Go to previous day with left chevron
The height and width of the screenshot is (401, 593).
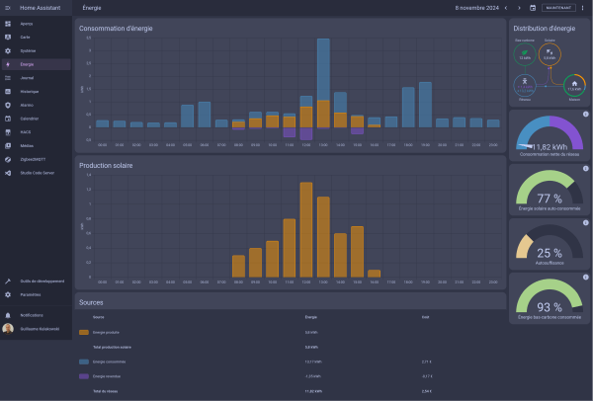click(x=506, y=7)
